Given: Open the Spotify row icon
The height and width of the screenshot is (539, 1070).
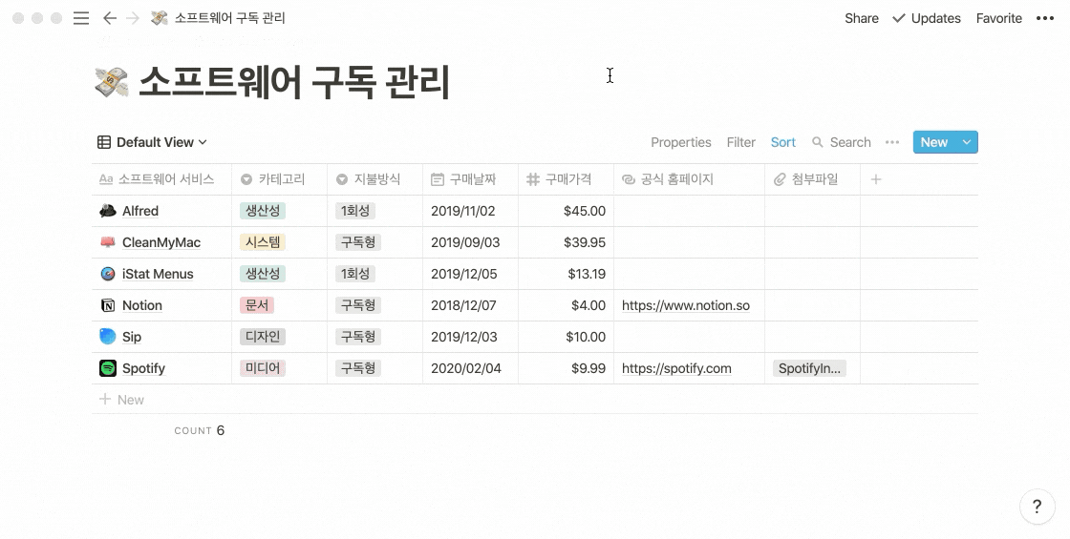Looking at the screenshot, I should point(108,368).
